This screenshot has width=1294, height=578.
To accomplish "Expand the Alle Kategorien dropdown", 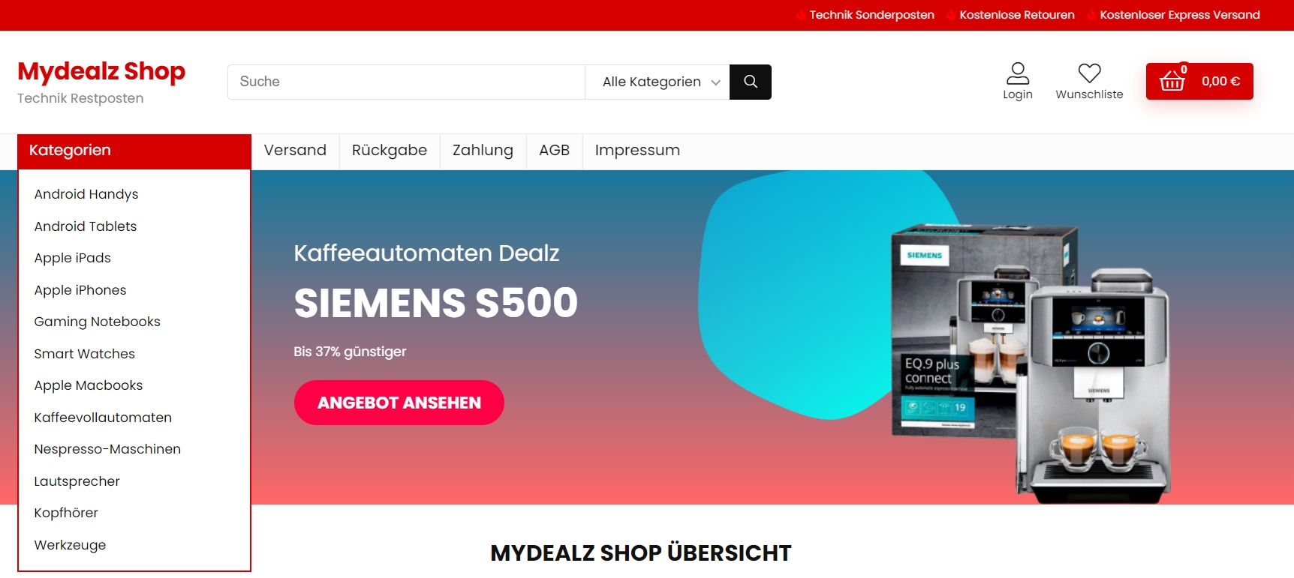I will (x=657, y=82).
